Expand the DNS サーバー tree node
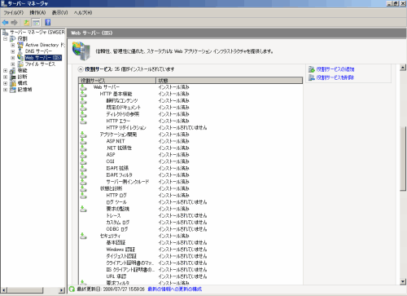The width and height of the screenshot is (407, 296). tap(13, 51)
